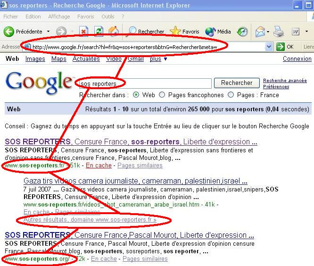This screenshot has height=266, width=314.
Task: Click the Refresh page icon
Action: tap(99, 32)
